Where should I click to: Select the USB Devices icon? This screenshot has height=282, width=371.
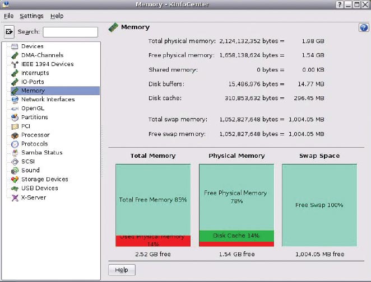[x=15, y=189]
